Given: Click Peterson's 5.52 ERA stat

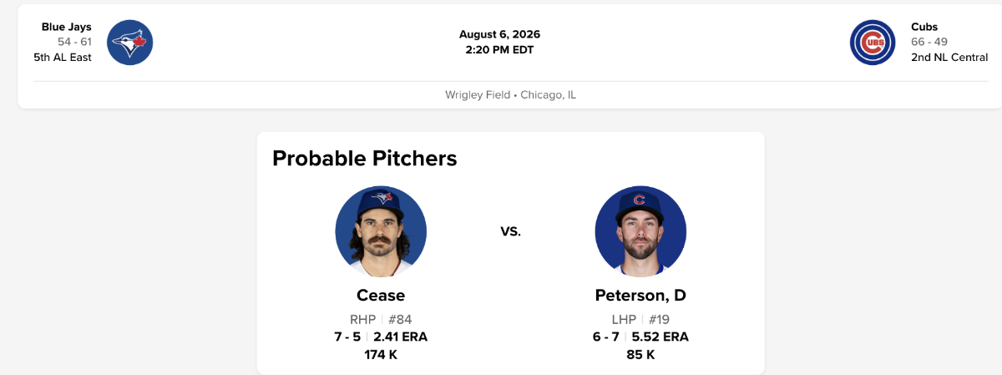Looking at the screenshot, I should [x=660, y=337].
